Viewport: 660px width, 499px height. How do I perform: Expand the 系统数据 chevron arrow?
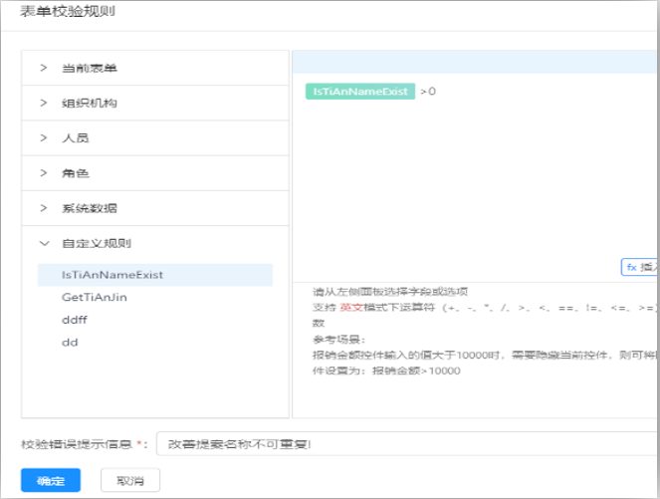44,207
